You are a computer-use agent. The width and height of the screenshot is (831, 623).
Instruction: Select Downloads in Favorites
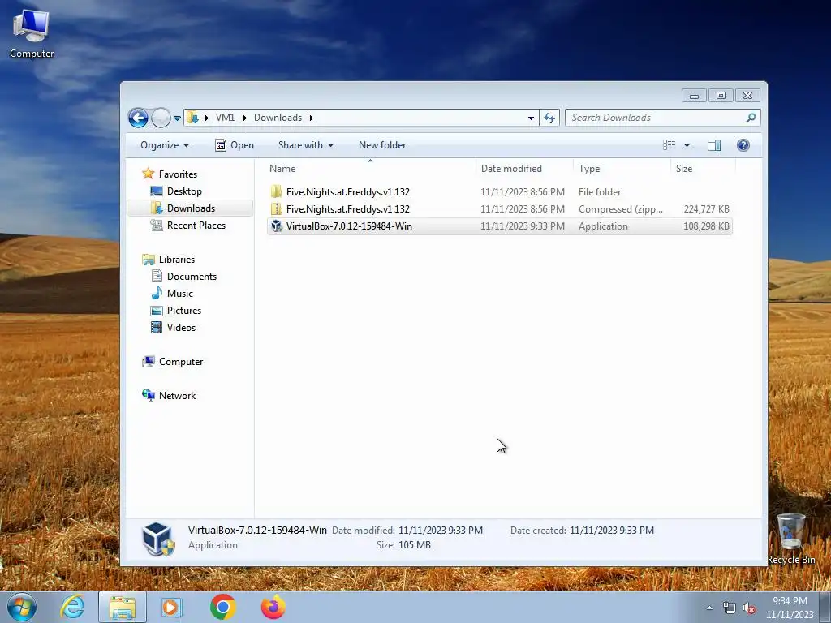pos(191,208)
